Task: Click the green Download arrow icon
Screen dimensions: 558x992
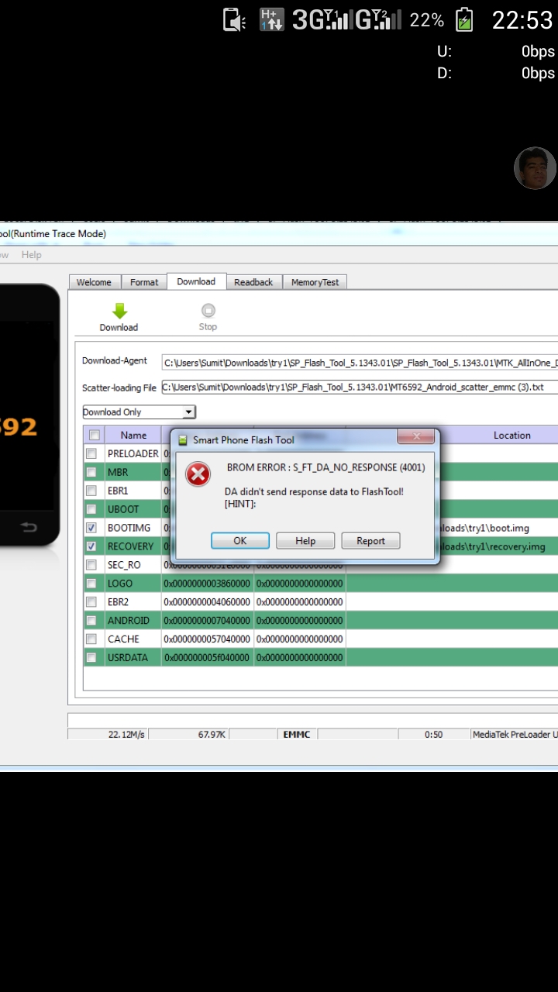Action: pyautogui.click(x=119, y=311)
